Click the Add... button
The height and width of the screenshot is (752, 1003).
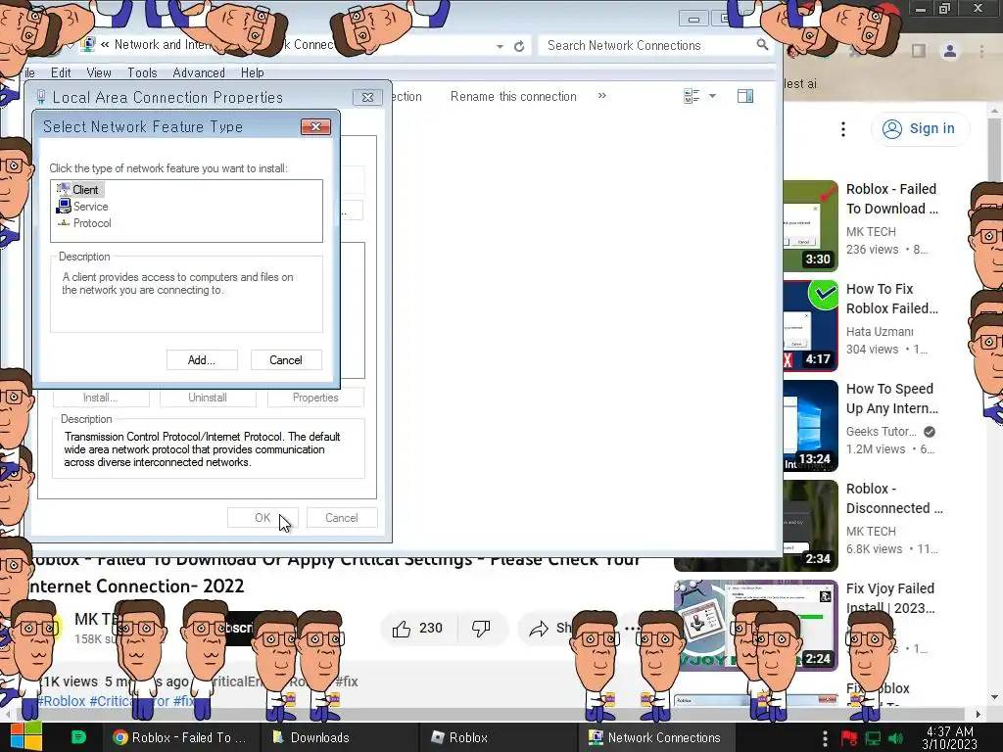(x=202, y=360)
